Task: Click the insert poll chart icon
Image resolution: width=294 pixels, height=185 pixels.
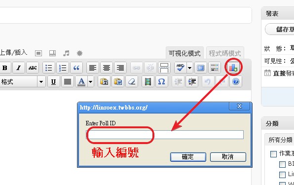Action: click(x=233, y=68)
